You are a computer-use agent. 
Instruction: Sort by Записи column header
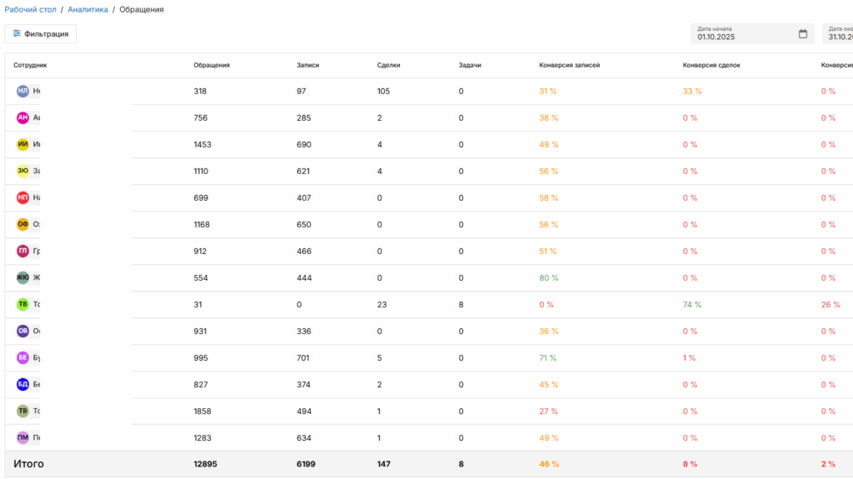(x=307, y=65)
